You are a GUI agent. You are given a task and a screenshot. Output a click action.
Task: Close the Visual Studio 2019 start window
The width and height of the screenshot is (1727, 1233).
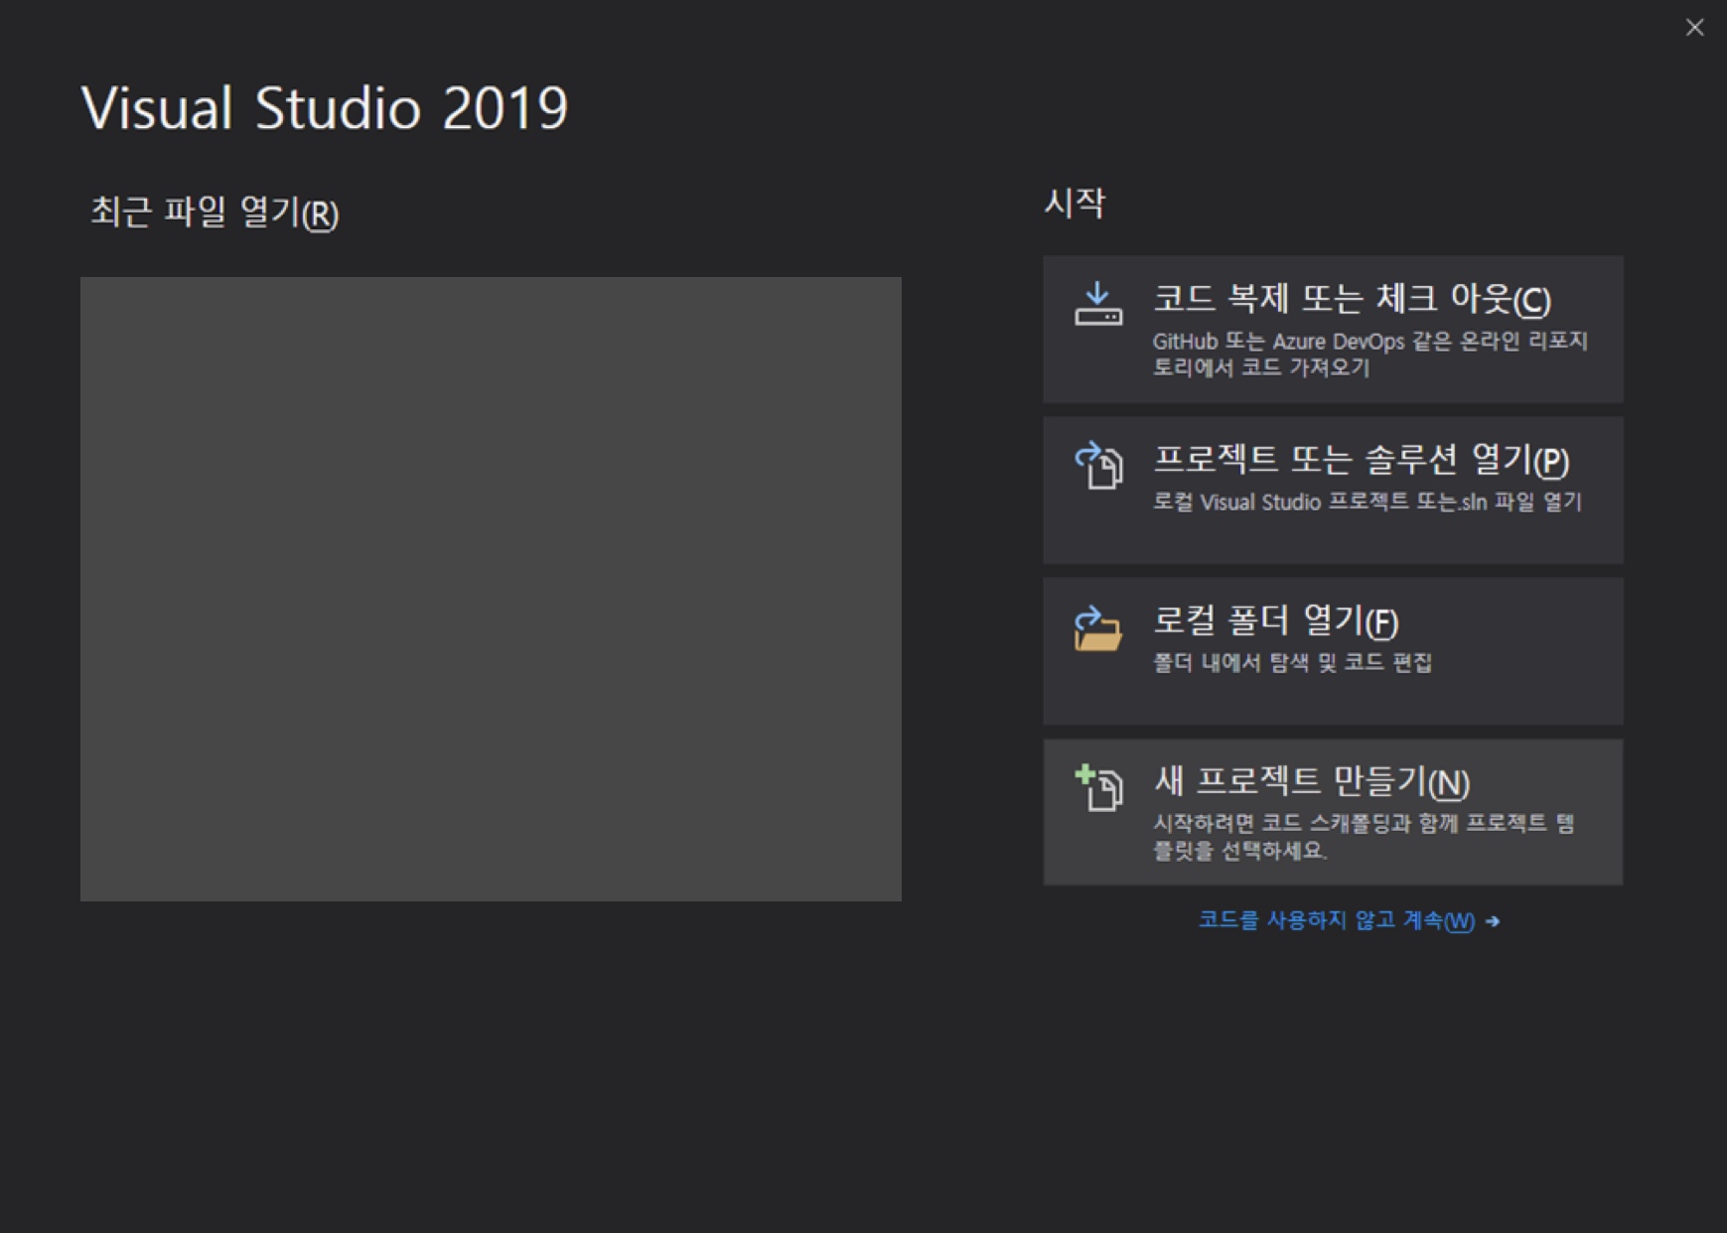(1694, 28)
